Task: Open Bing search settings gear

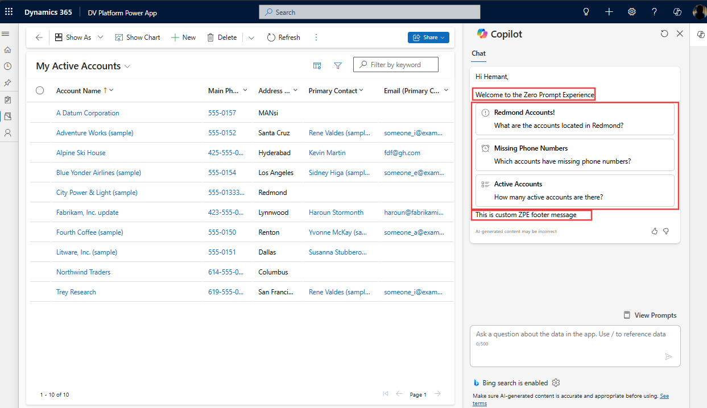Action: (x=556, y=383)
